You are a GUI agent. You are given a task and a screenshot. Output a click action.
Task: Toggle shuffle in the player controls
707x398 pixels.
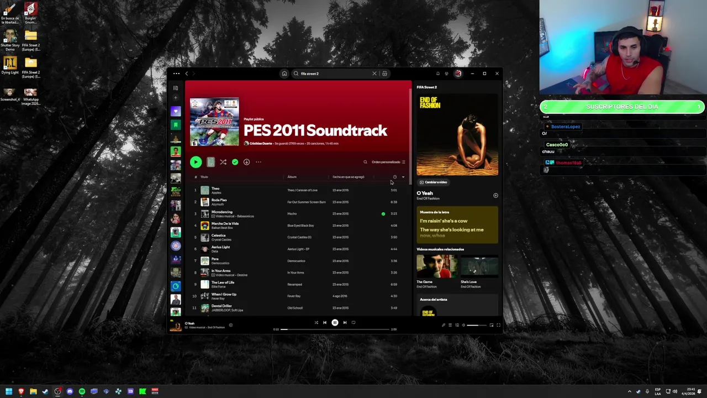tap(316, 322)
